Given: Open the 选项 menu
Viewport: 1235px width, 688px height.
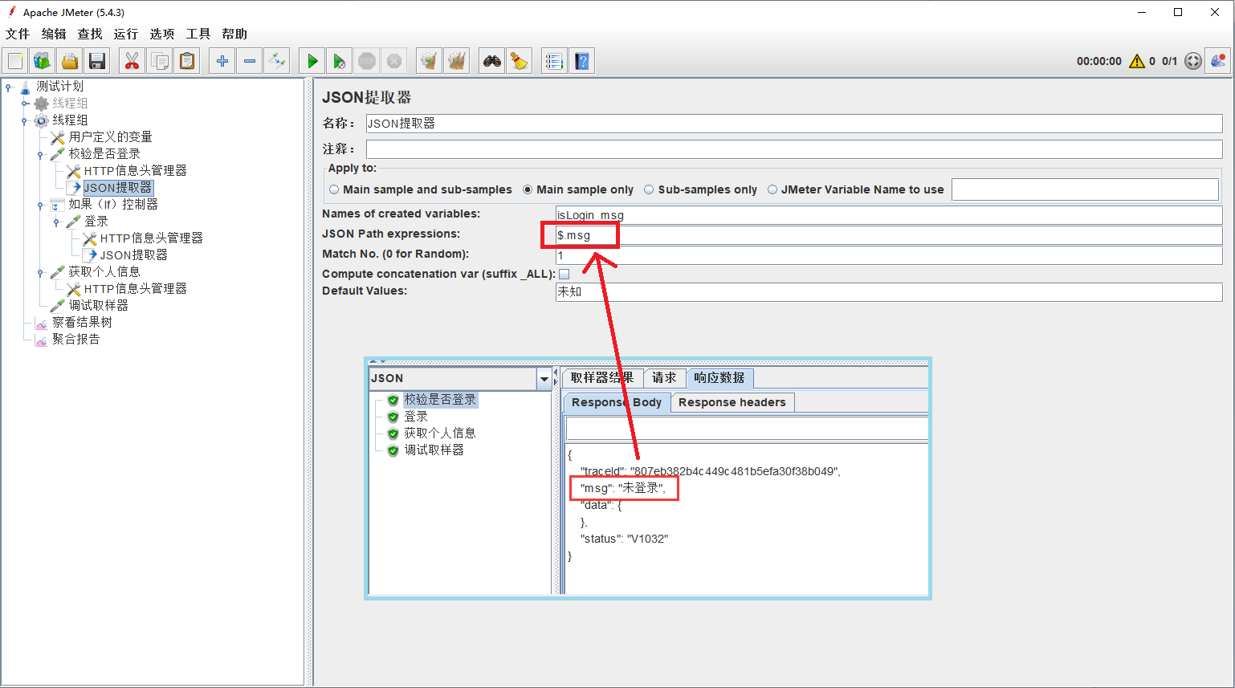Looking at the screenshot, I should 161,34.
